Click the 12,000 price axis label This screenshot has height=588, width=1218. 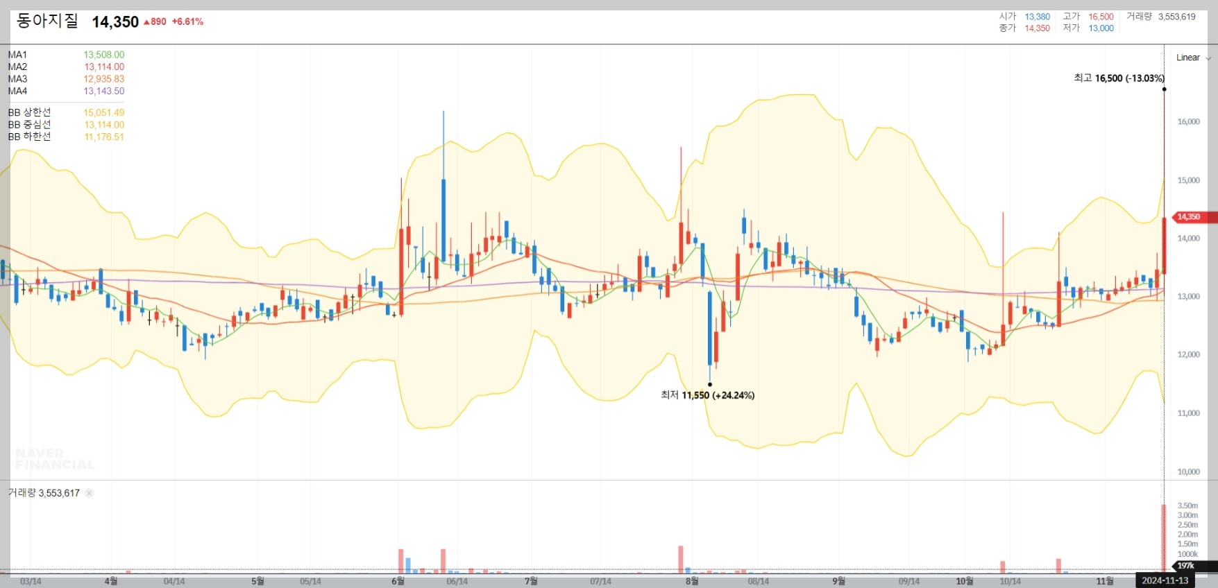click(1188, 355)
